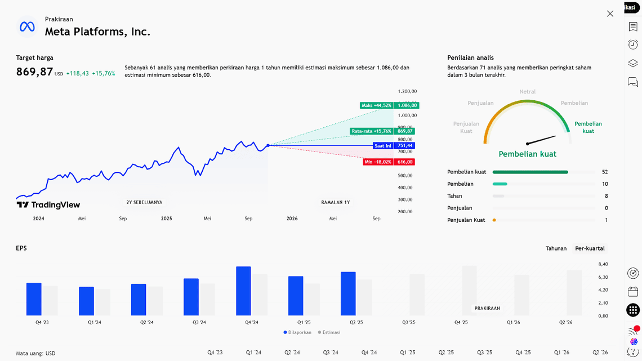Click the Rata-rata 869,87 target label

[x=382, y=131]
